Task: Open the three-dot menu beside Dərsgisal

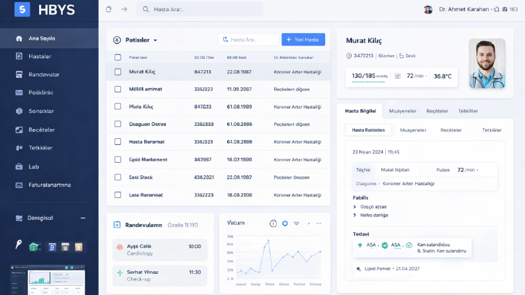Action: [x=83, y=218]
